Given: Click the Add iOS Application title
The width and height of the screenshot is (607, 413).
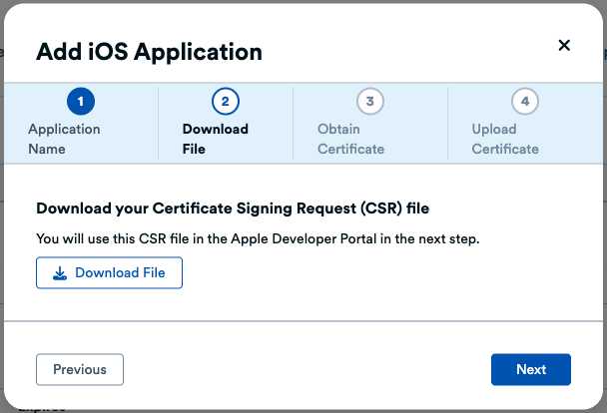Looking at the screenshot, I should 149,52.
